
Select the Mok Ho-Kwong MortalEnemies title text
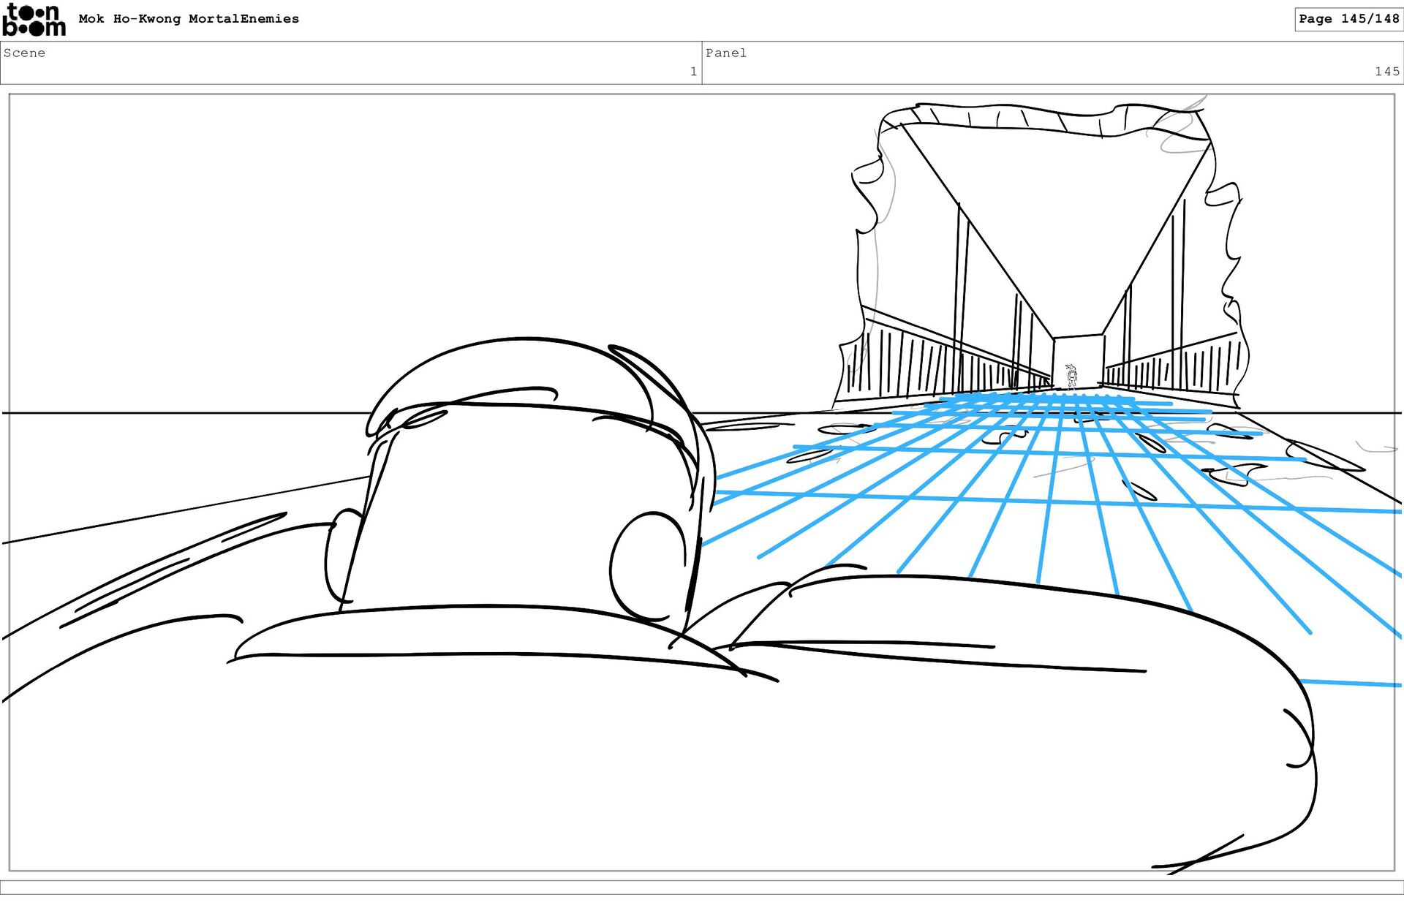point(189,19)
